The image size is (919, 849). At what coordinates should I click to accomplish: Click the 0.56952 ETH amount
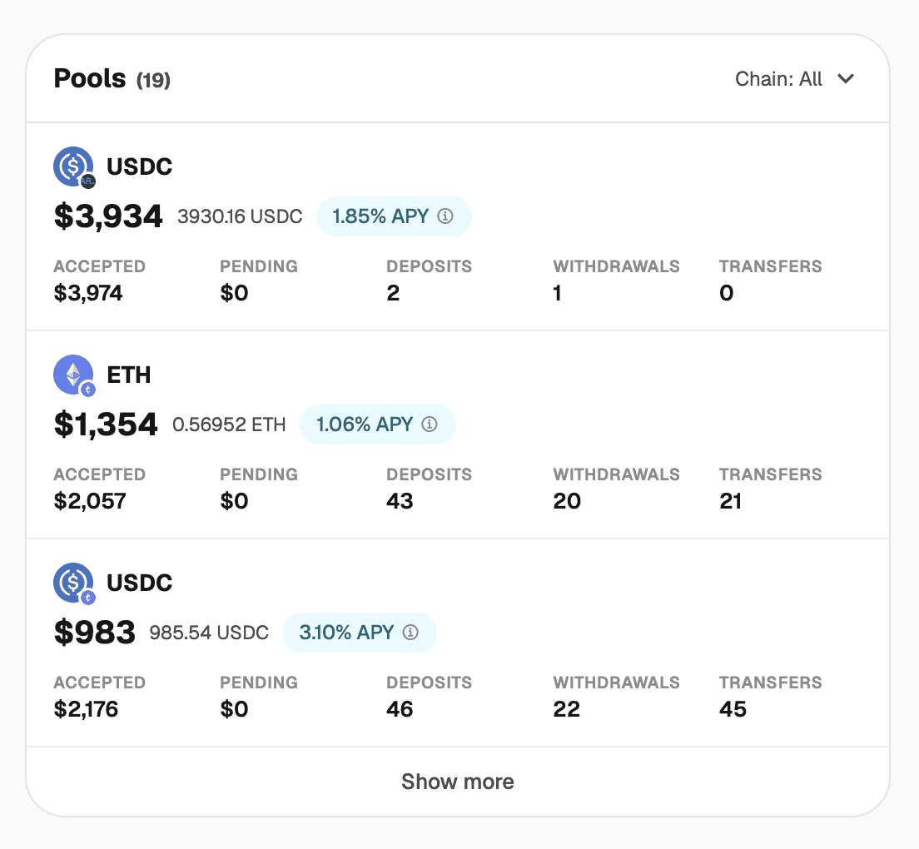coord(229,424)
